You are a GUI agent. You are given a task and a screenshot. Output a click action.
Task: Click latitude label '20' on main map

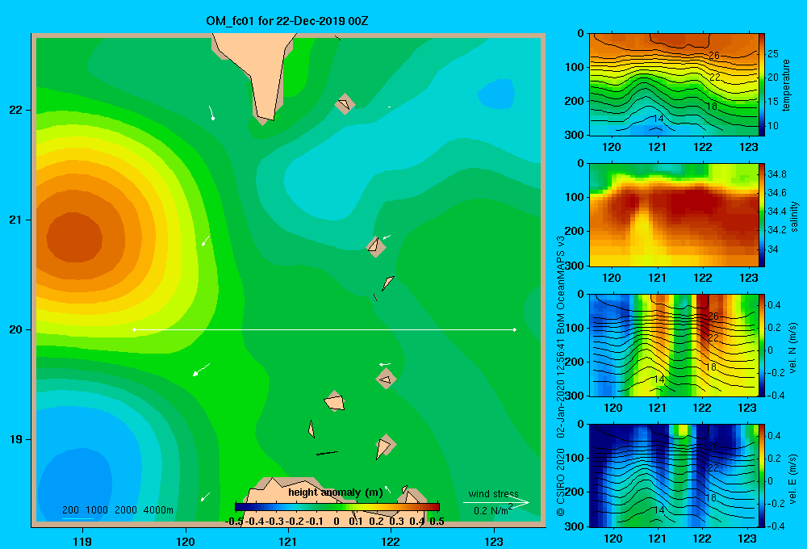[x=16, y=329]
